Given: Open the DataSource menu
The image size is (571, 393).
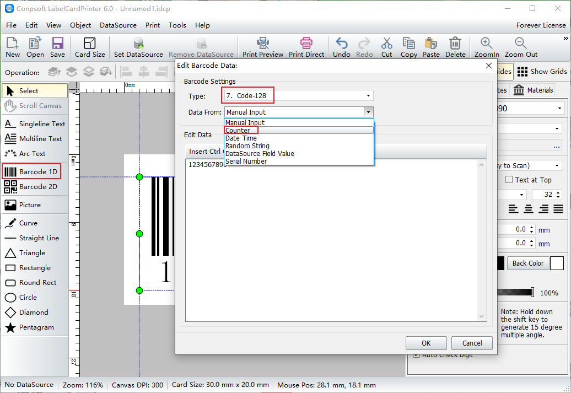Looking at the screenshot, I should tap(118, 25).
